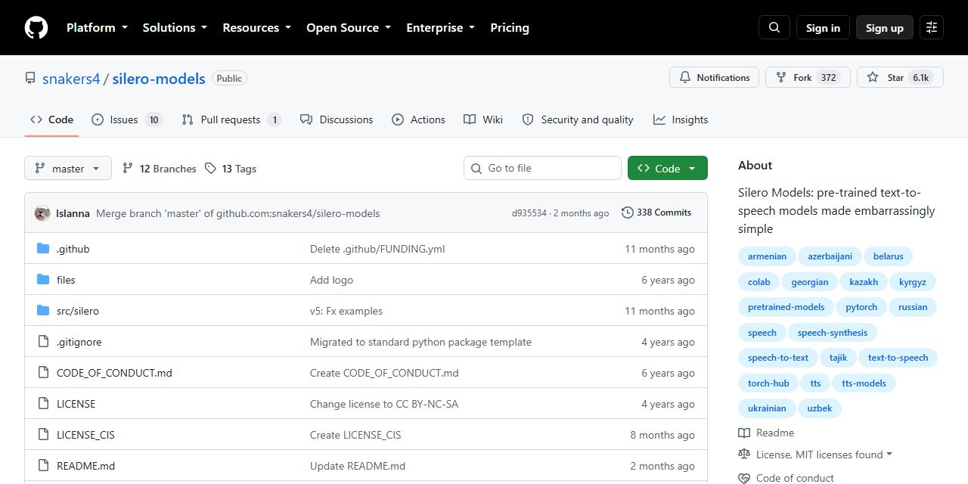
Task: Expand the License, MIT licenses found dropdown
Action: tap(824, 455)
